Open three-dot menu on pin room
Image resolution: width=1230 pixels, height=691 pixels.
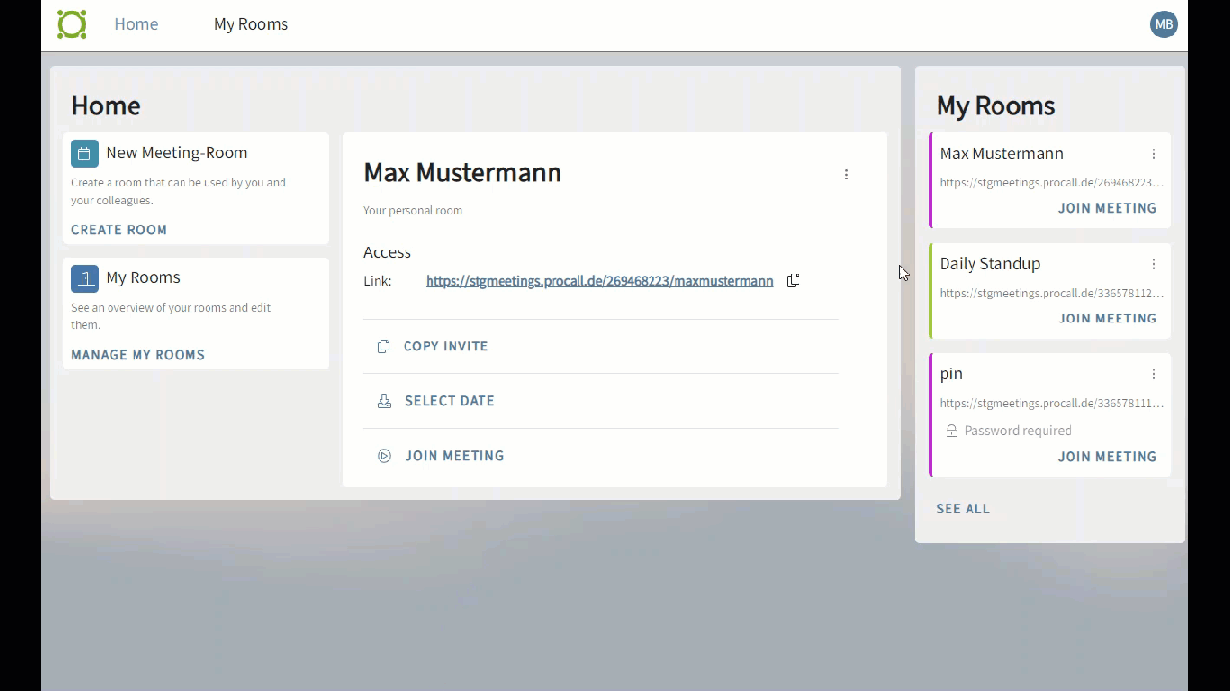click(x=1154, y=374)
